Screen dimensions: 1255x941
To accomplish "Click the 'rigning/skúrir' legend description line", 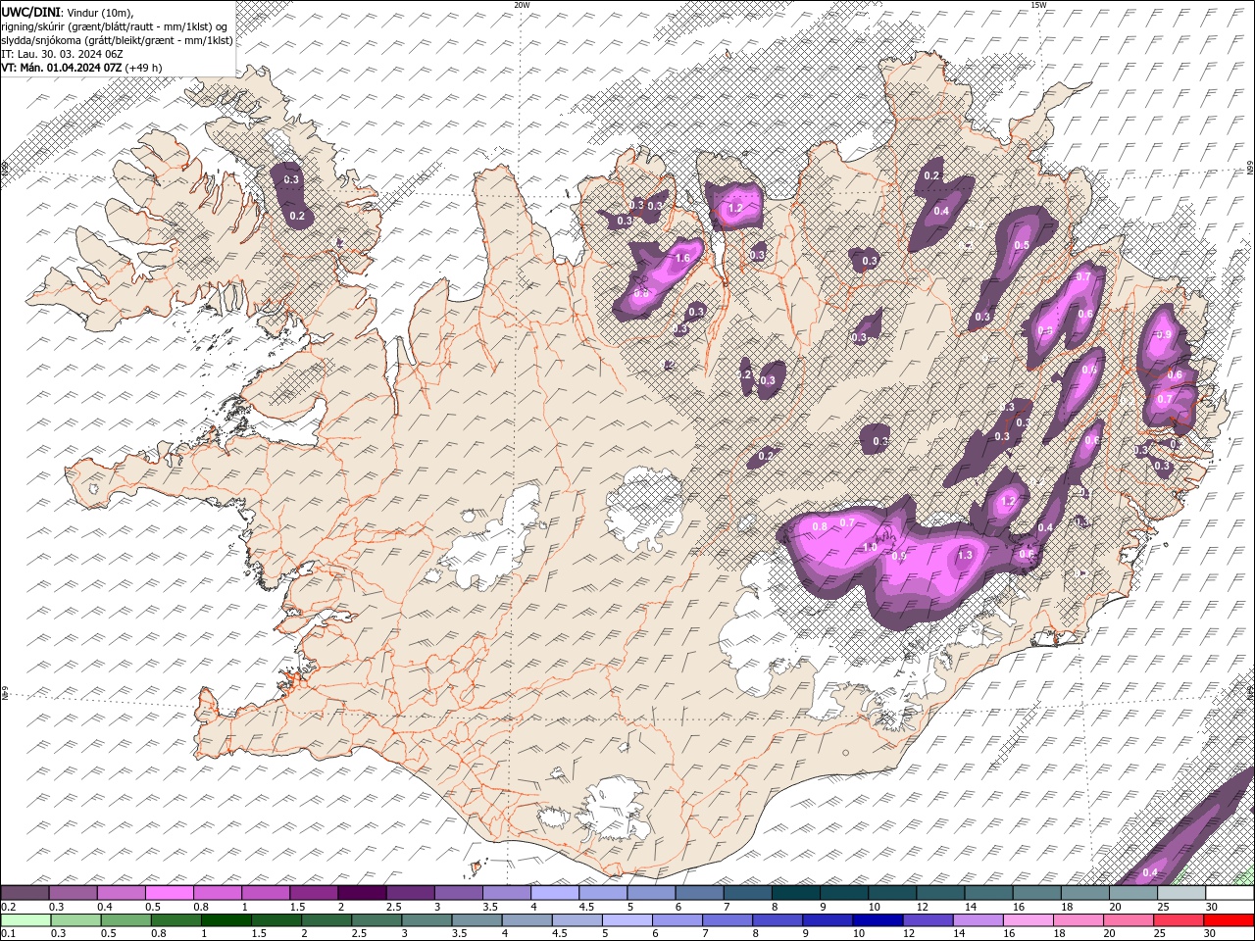I will click(x=116, y=25).
